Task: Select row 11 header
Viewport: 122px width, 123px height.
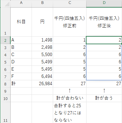Action: (x=5, y=112)
